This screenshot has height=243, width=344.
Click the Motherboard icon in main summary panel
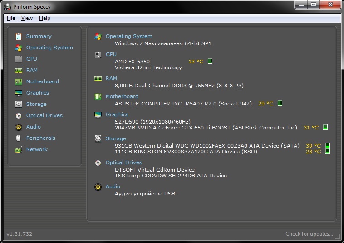click(x=98, y=96)
